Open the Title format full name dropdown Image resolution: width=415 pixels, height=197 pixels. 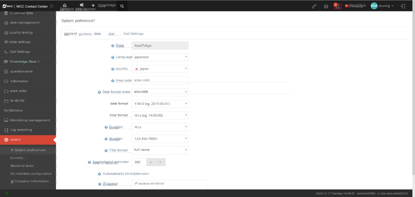pos(160,150)
